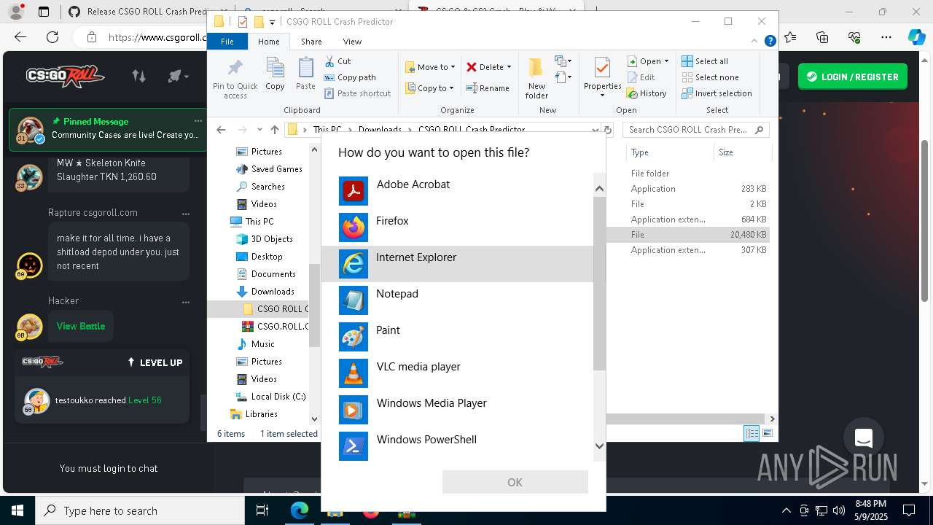Confirm with the OK button

click(x=515, y=482)
